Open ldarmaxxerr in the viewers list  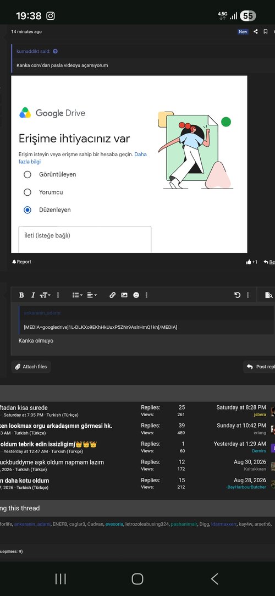224,524
